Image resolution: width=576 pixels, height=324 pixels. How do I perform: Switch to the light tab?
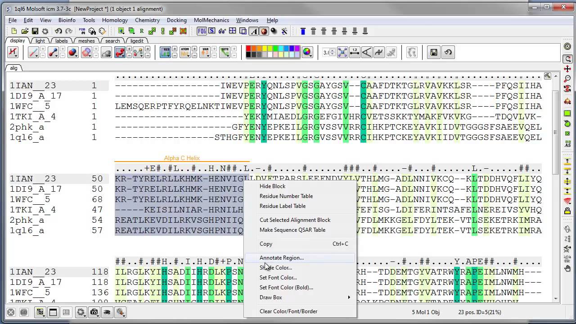(40, 41)
